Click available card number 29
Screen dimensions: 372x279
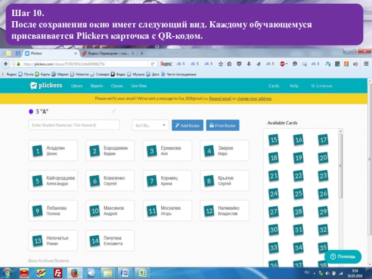pos(323,212)
